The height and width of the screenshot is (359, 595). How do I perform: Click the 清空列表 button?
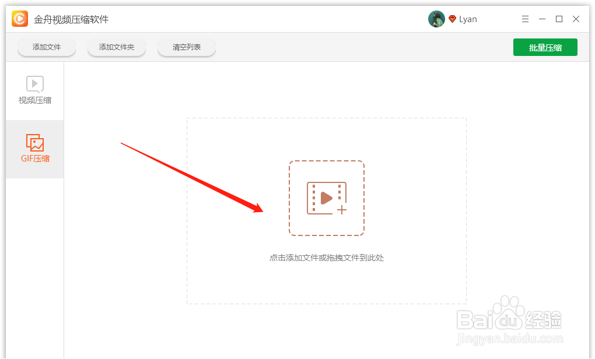[187, 47]
